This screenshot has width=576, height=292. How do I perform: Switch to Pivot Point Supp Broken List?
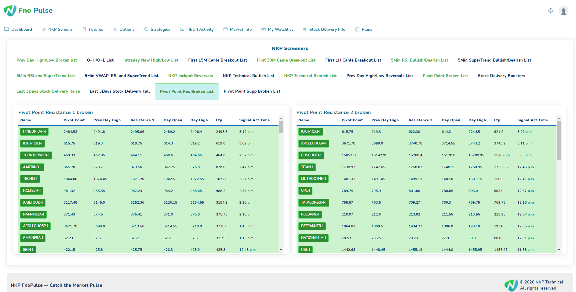pos(252,91)
